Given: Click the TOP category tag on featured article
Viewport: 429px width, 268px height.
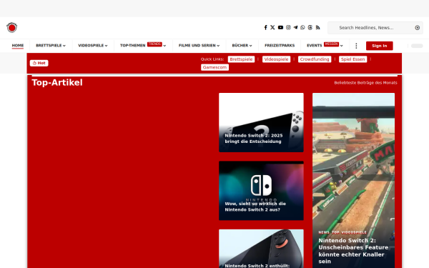Looking at the screenshot, I should (x=335, y=232).
